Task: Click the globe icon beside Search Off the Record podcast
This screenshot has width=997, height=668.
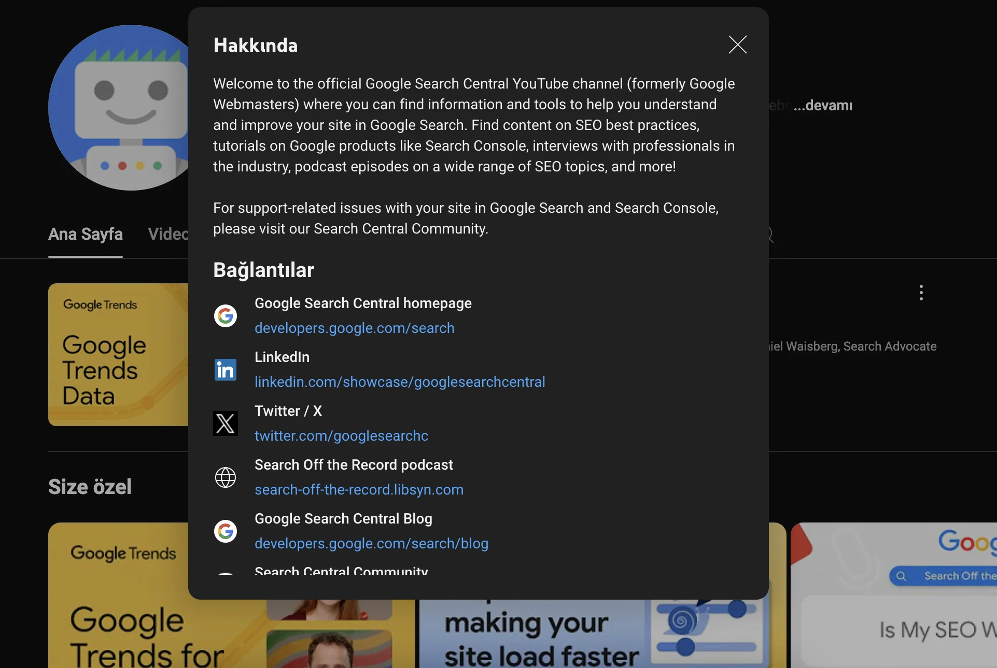Action: click(226, 477)
